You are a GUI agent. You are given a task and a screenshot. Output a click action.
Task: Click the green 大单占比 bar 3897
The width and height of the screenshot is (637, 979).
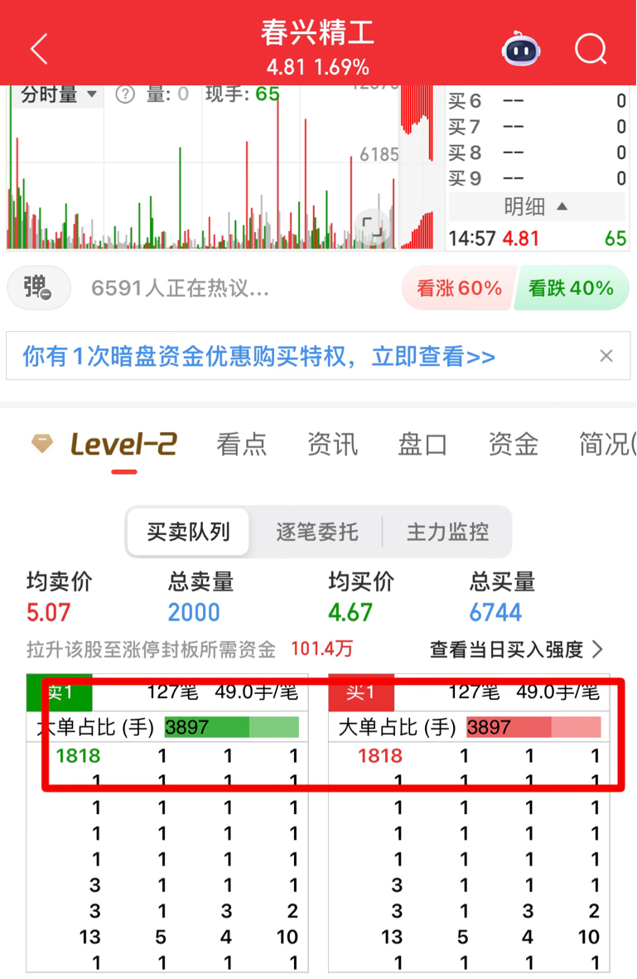pos(232,726)
